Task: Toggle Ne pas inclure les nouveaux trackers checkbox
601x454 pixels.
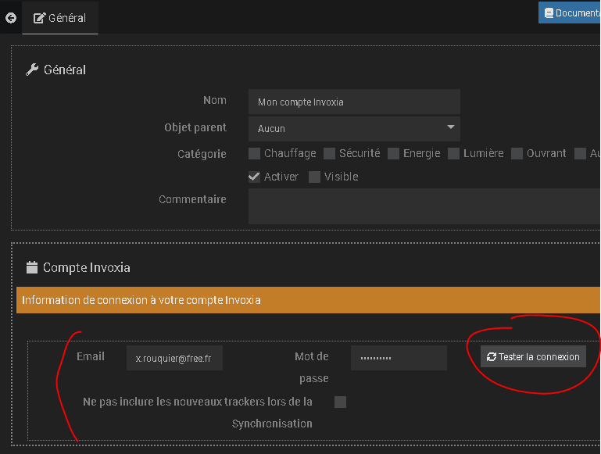Action: [340, 402]
